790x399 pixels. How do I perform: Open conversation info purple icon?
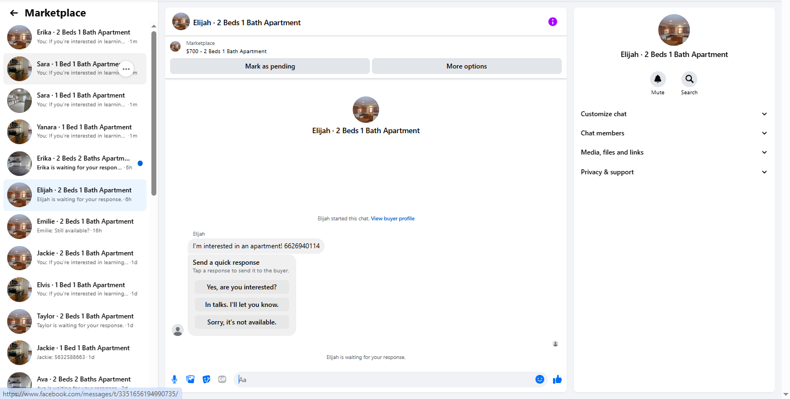(552, 22)
